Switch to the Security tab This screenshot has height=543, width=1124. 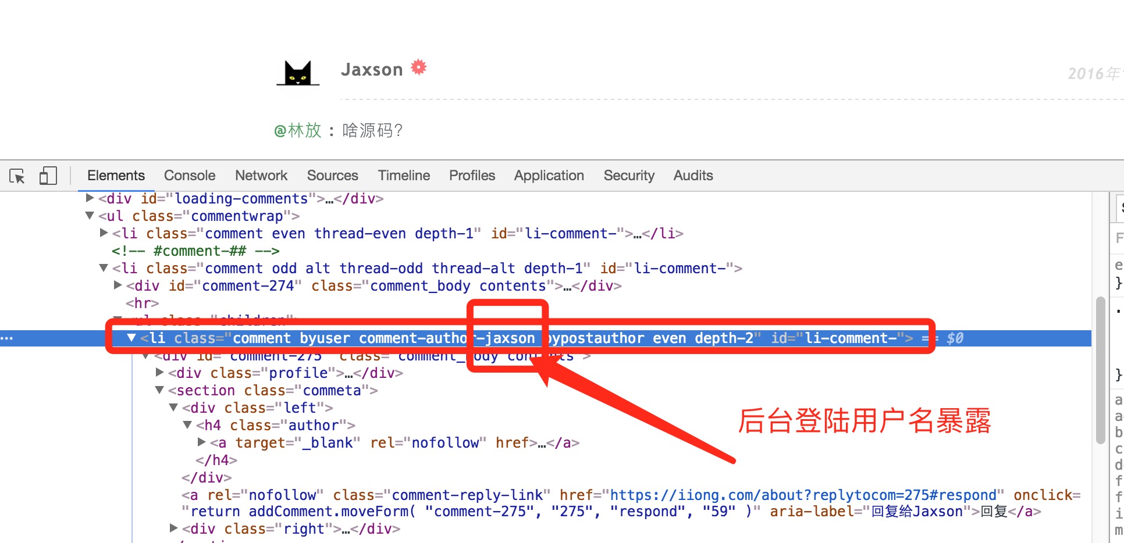[629, 176]
